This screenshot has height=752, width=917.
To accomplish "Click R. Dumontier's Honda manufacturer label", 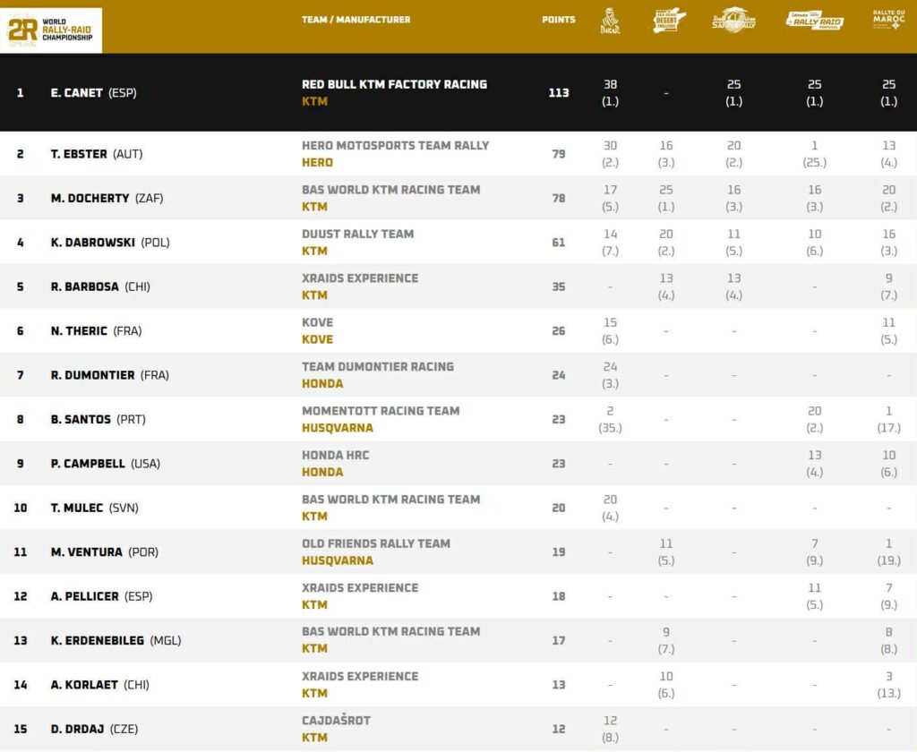I will point(322,383).
